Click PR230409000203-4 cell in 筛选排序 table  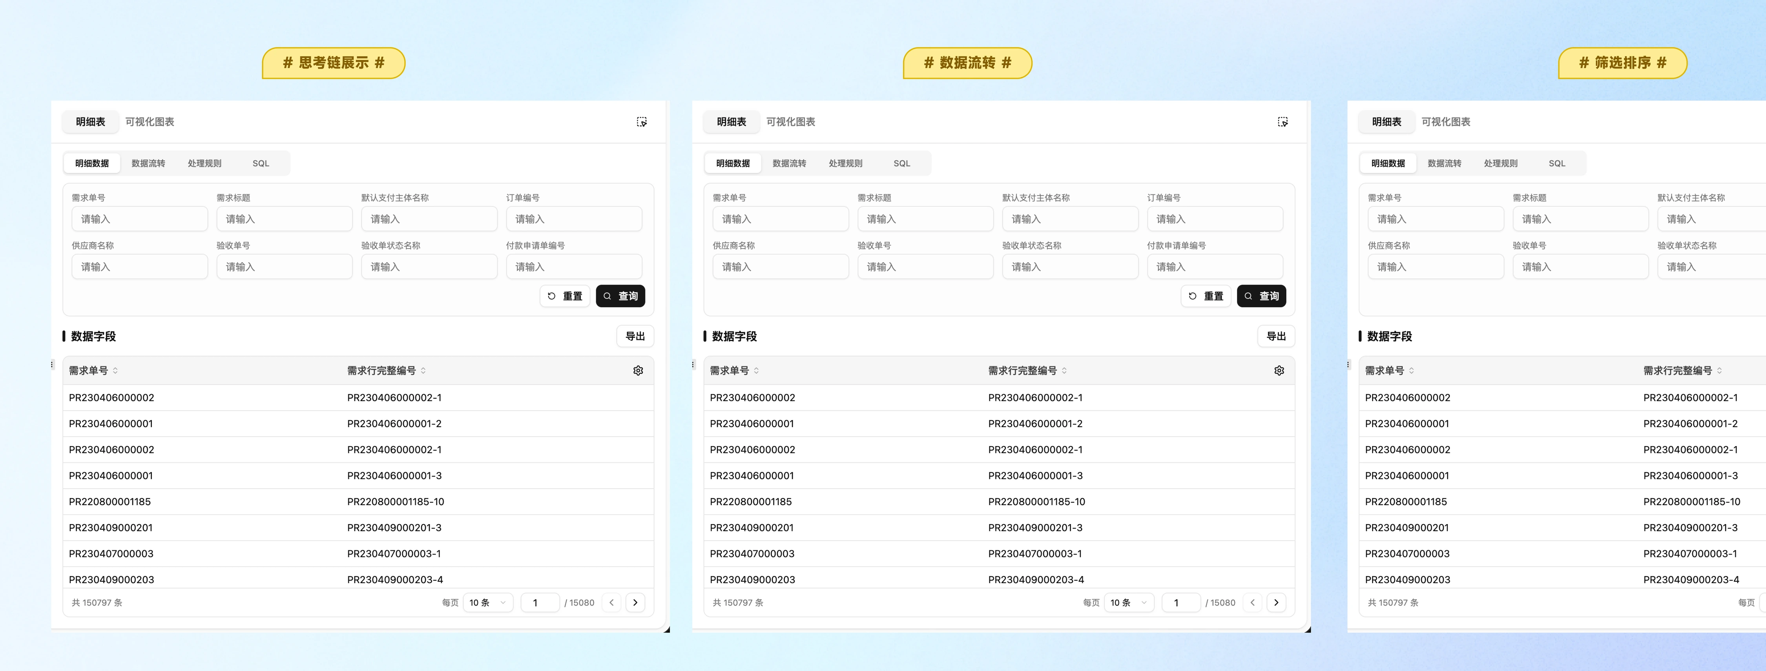(1691, 580)
